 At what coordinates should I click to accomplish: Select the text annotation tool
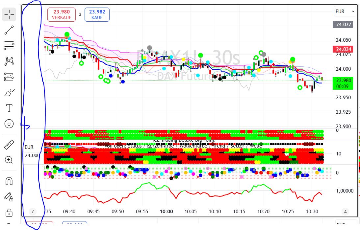pos(9,108)
